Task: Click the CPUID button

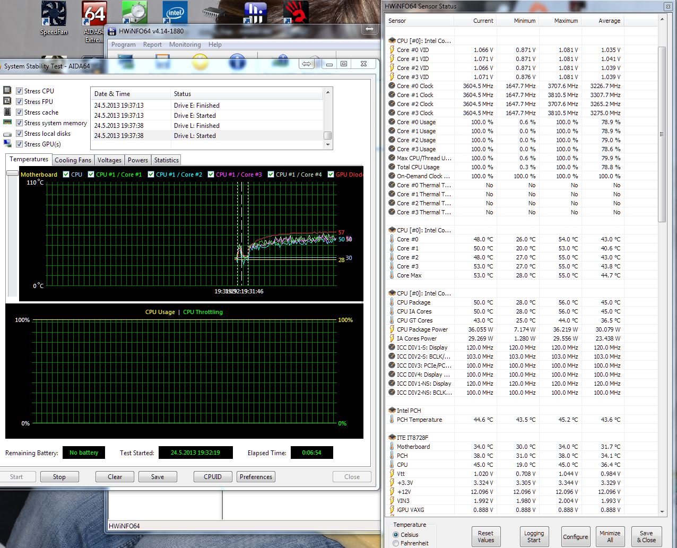Action: 213,477
